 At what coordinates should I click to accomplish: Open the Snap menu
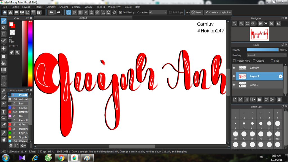coord(64,7)
